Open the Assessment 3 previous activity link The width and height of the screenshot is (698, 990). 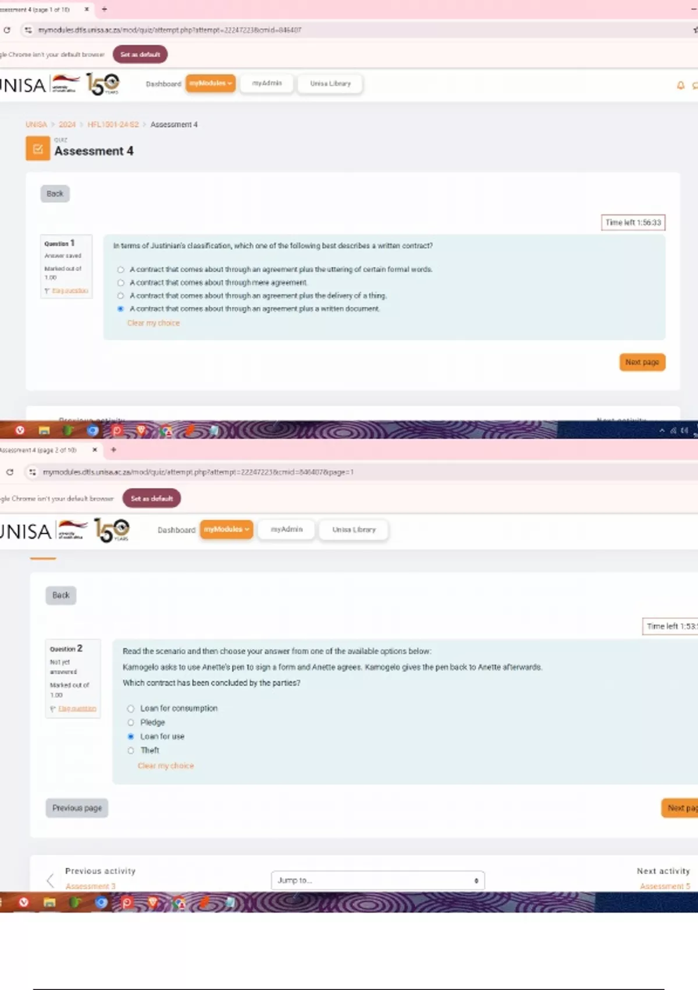(90, 886)
